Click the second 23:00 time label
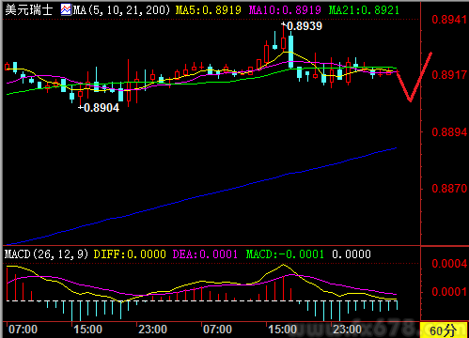469x338 pixels. 347,330
